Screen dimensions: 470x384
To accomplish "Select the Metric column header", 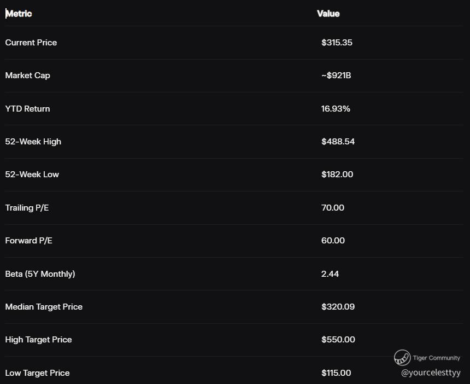I will point(19,14).
